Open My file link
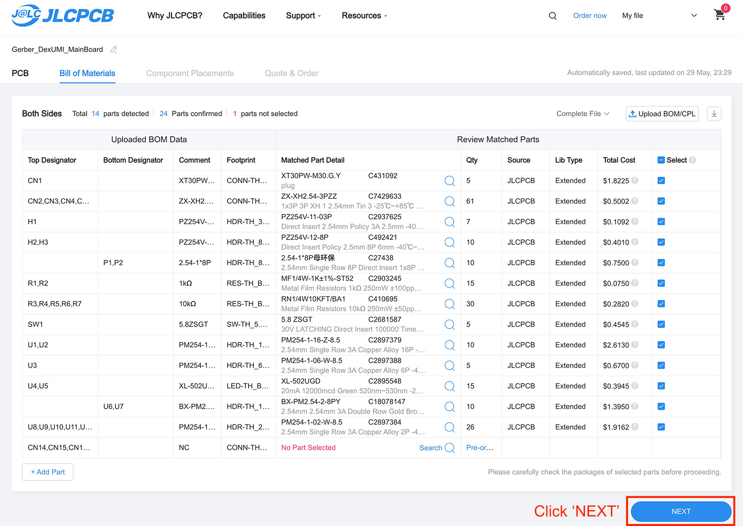The image size is (743, 526). click(x=633, y=16)
